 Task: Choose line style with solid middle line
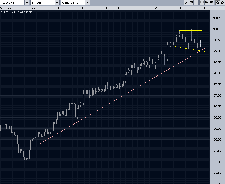[x=207, y=3]
